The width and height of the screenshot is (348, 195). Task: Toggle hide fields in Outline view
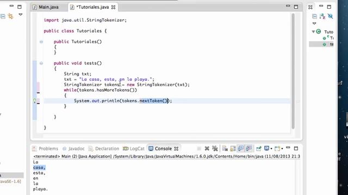tap(330, 16)
